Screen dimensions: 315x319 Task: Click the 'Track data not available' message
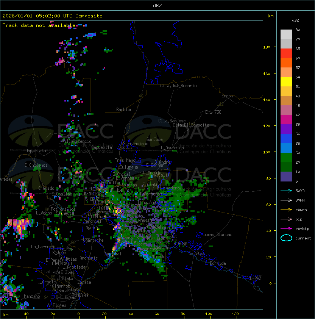tap(39, 25)
